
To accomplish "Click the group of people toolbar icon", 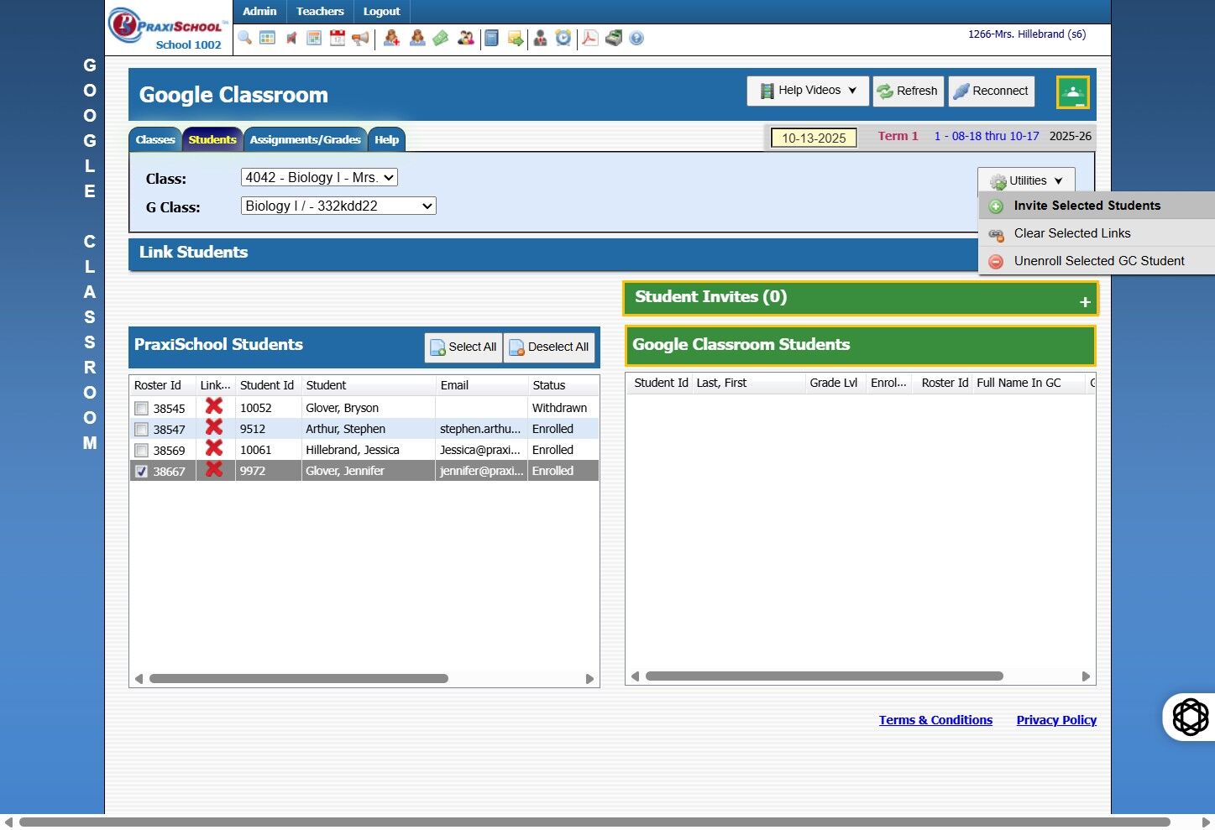I will pyautogui.click(x=466, y=38).
